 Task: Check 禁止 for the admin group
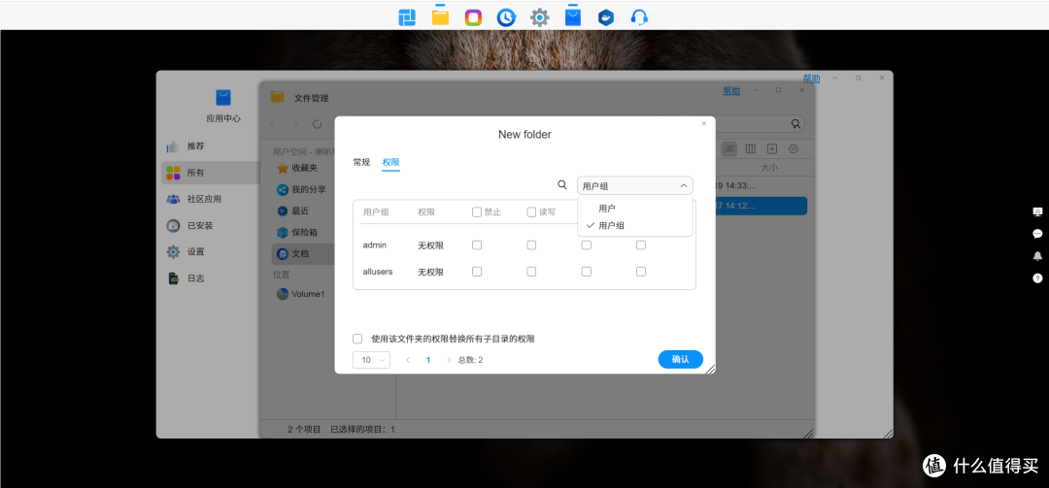477,245
